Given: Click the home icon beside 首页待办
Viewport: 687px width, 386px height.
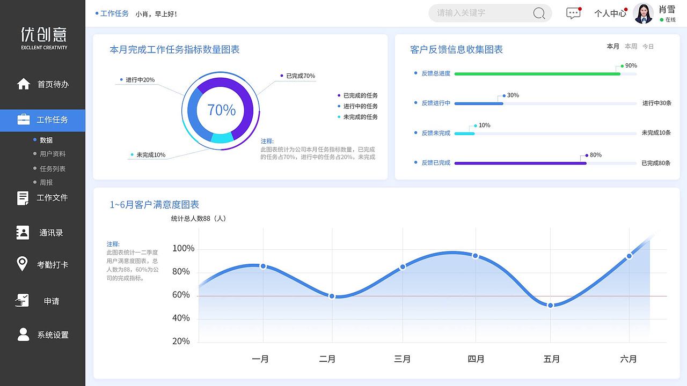Looking at the screenshot, I should [24, 84].
